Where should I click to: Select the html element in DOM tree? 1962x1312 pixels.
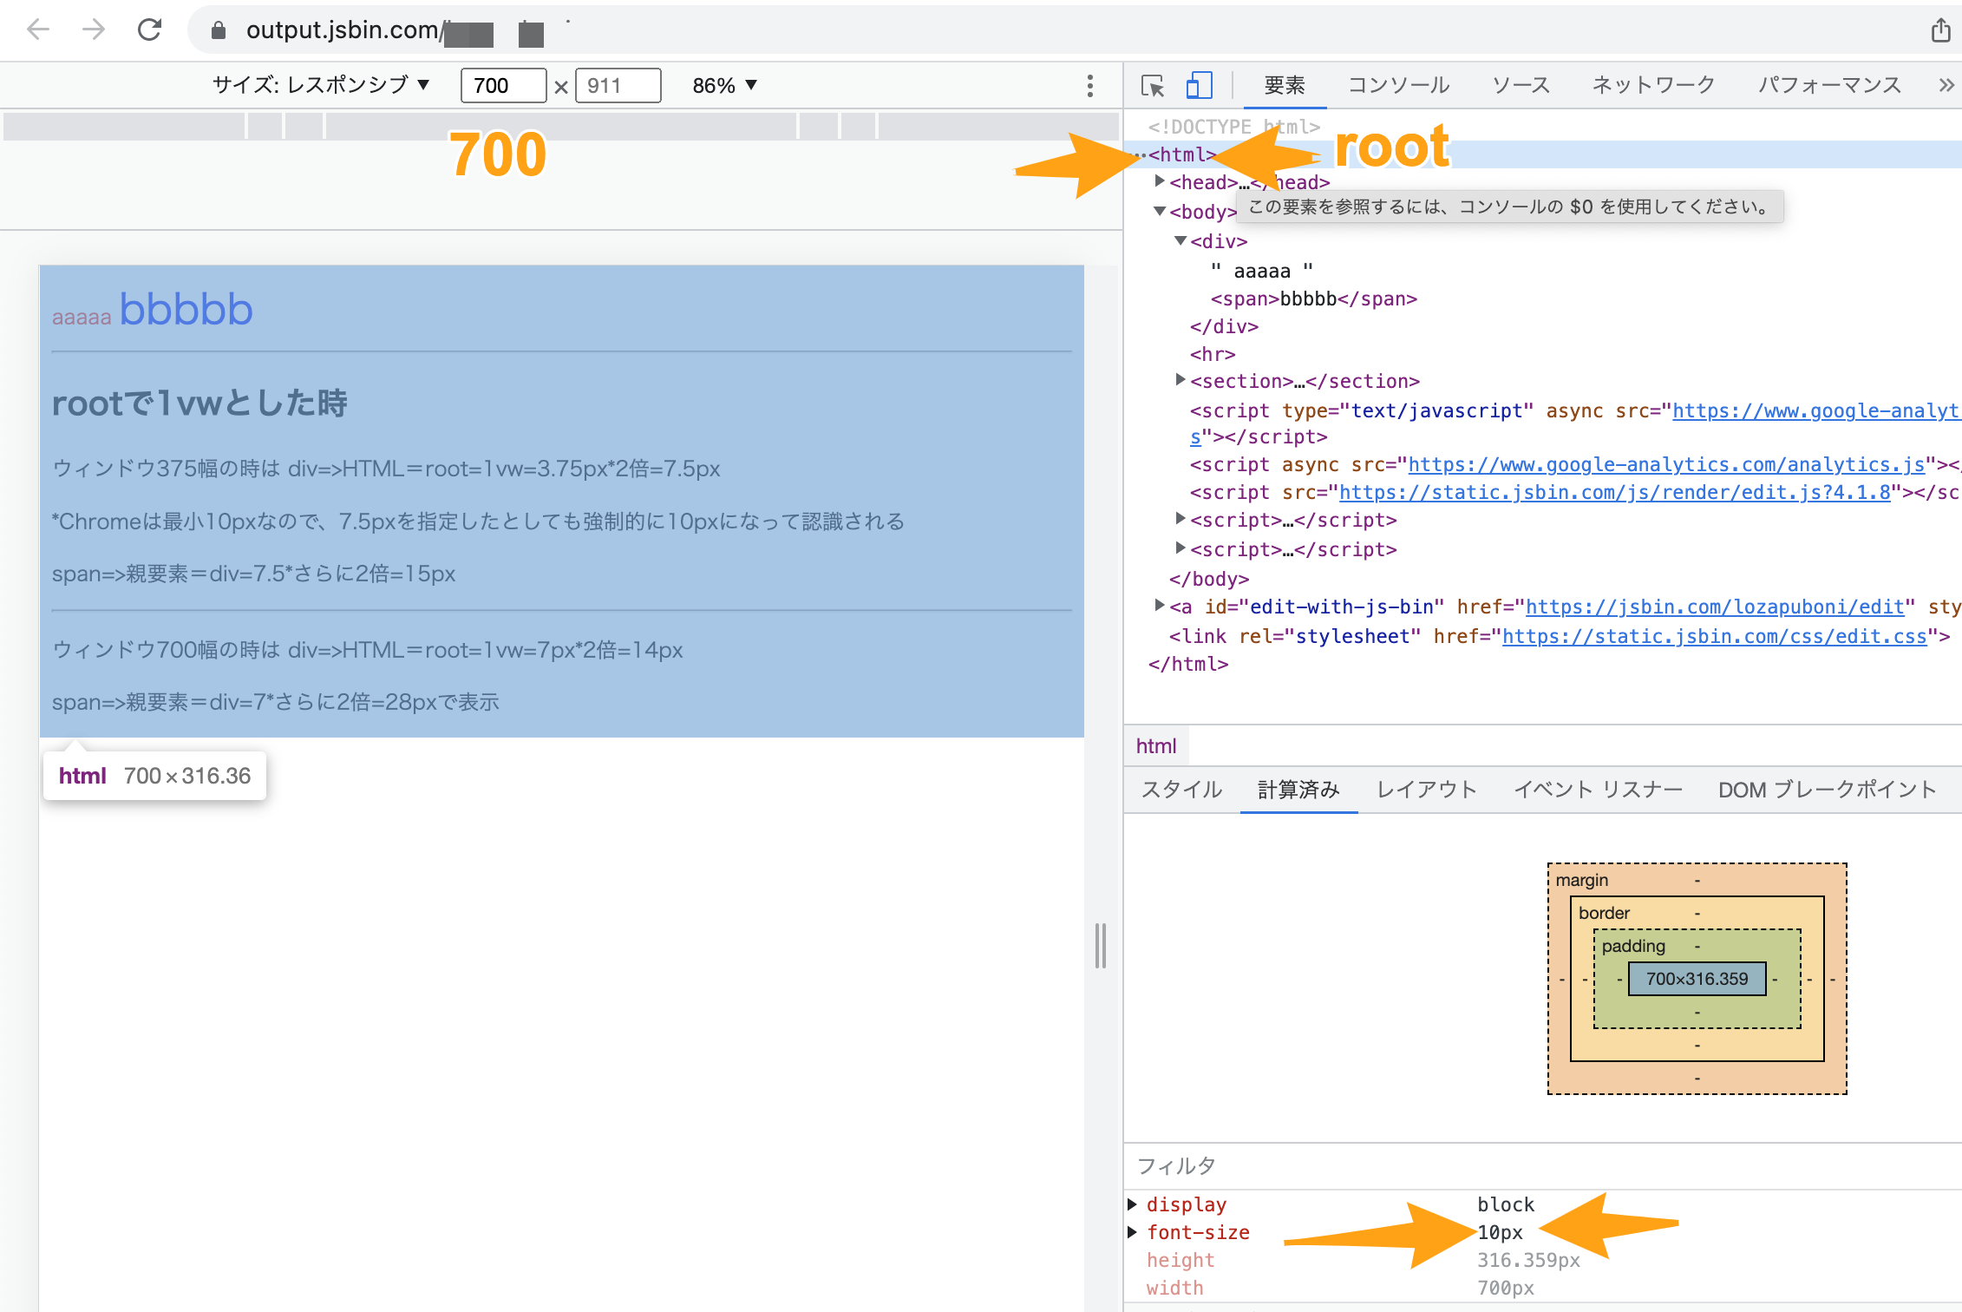coord(1181,154)
